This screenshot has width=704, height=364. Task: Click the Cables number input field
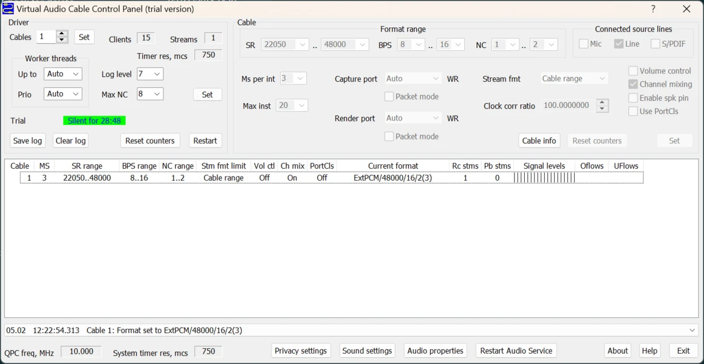[46, 37]
